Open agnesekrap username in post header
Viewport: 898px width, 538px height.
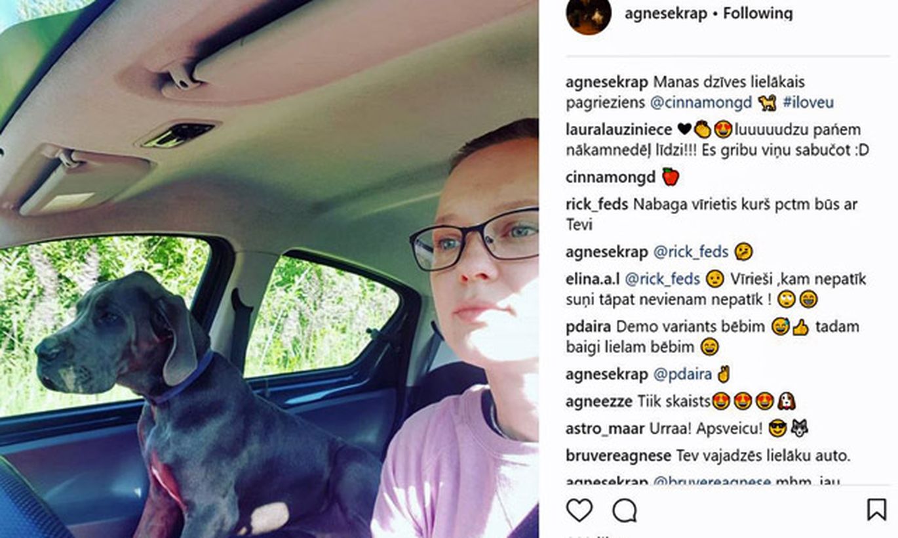click(665, 14)
